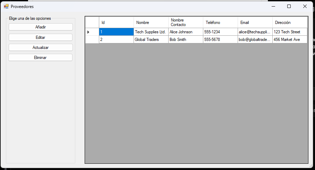Screen dimensions: 315x170
Task: Select the 456 Market Ave address cell
Action: 290,40
